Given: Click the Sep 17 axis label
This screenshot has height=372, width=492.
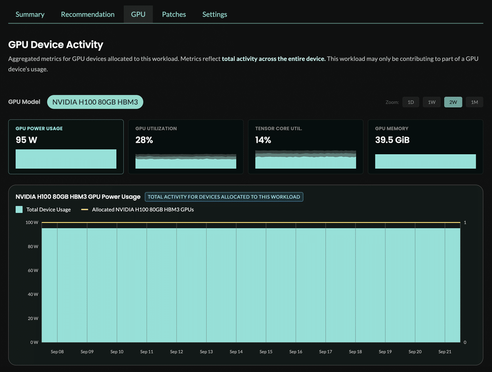Looking at the screenshot, I should click(x=325, y=352).
